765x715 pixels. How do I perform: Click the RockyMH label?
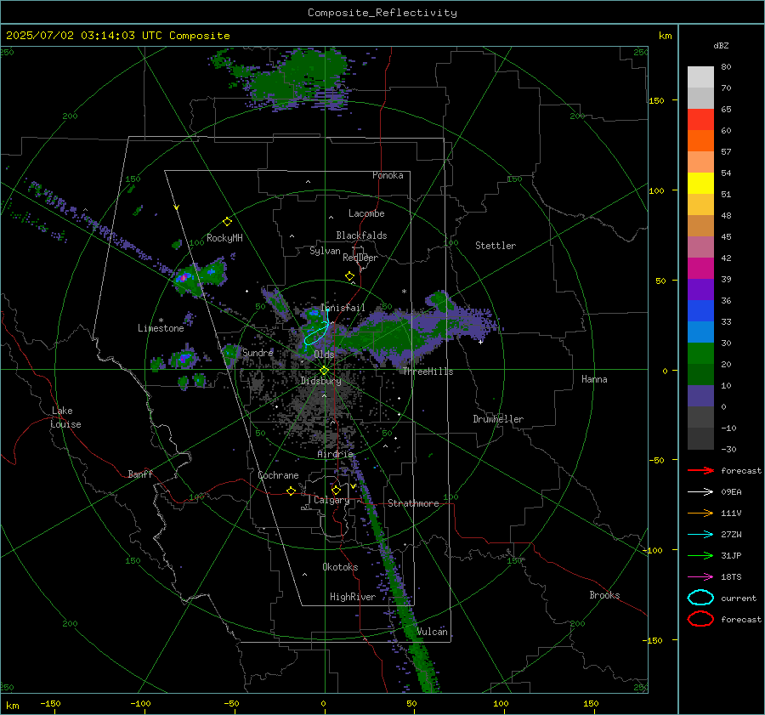point(224,238)
